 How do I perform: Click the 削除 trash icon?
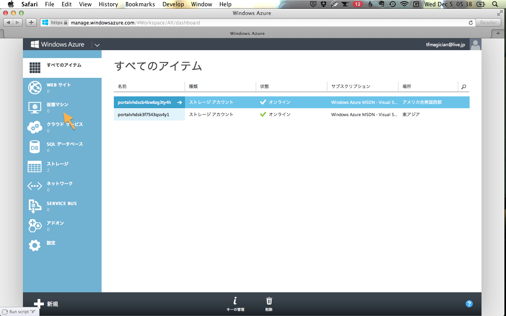269,301
